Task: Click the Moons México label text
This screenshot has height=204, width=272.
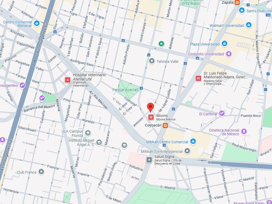Action: point(166,119)
